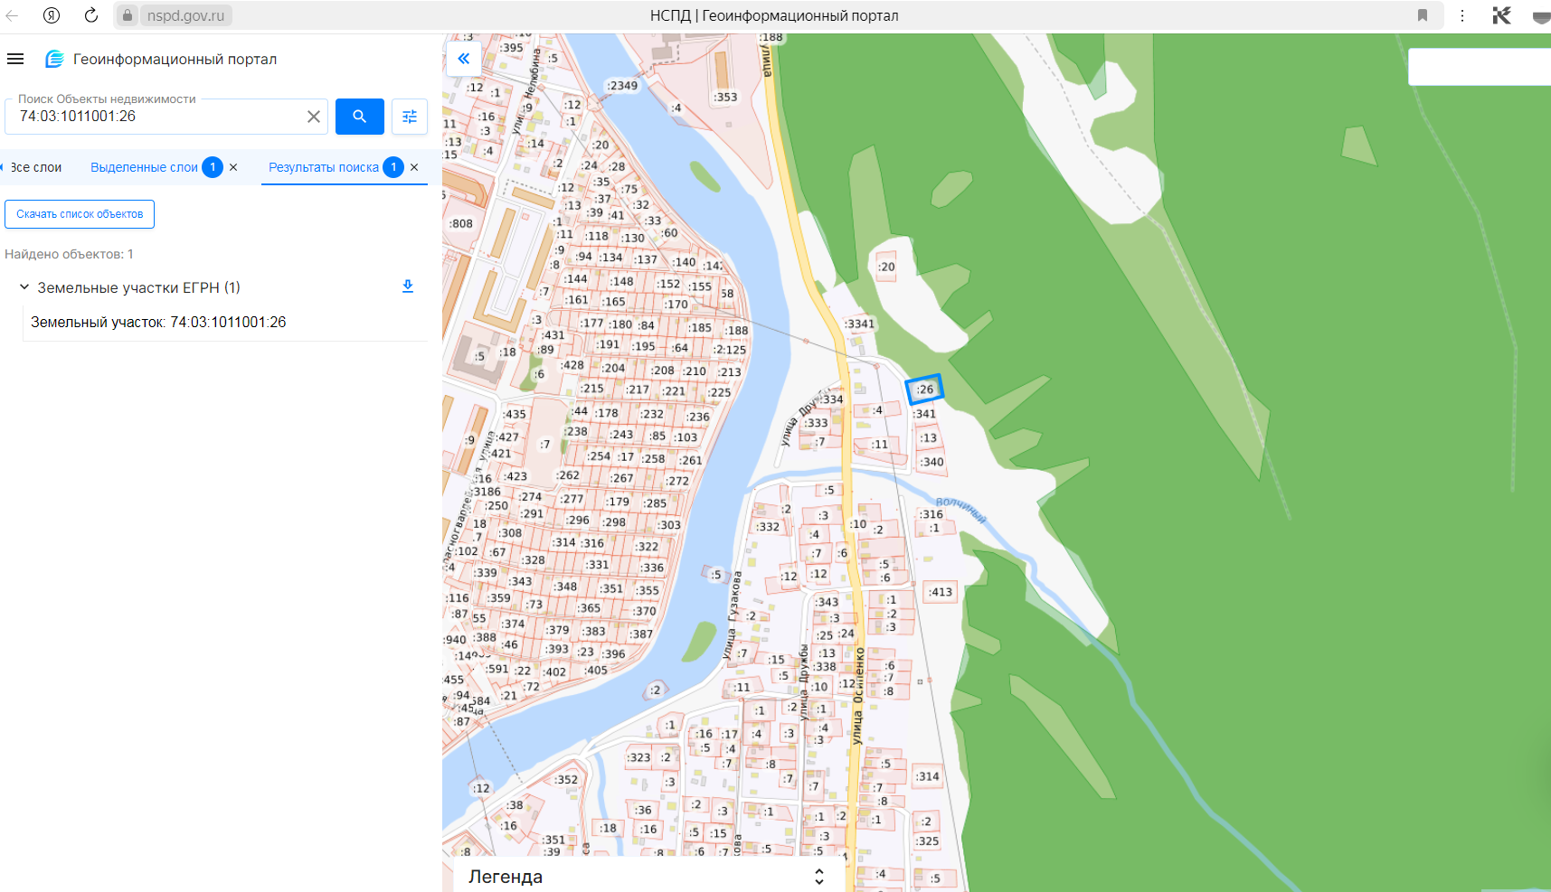Switch to the Результаты поиска tab

tap(324, 167)
